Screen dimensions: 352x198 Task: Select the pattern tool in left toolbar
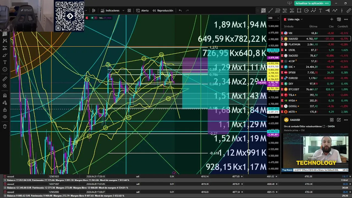[x=5, y=41]
